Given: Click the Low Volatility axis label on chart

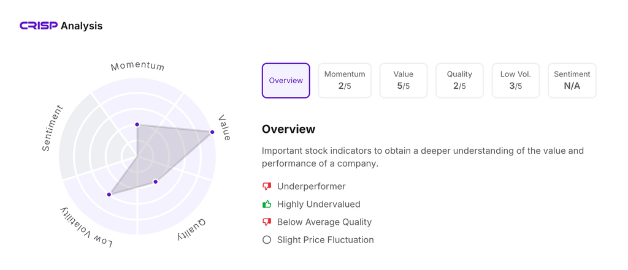Looking at the screenshot, I should click(86, 228).
